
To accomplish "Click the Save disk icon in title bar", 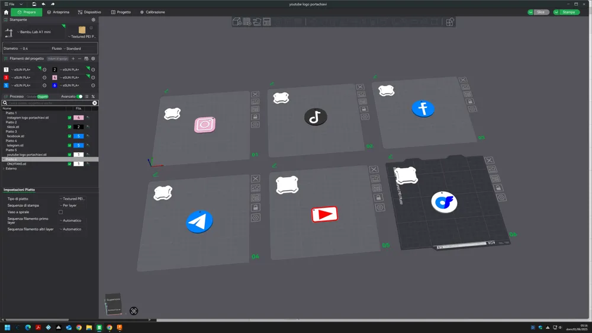I will pyautogui.click(x=34, y=4).
